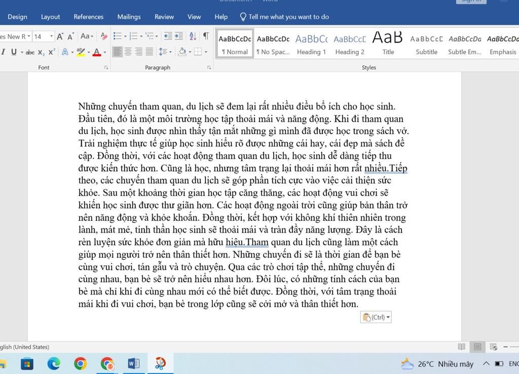The image size is (519, 374).
Task: Open Paragraph settings dialog launcher
Action: point(209,67)
